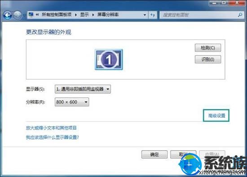Close the screen resolution window
Screen dimensions: 247x177
click(237, 3)
